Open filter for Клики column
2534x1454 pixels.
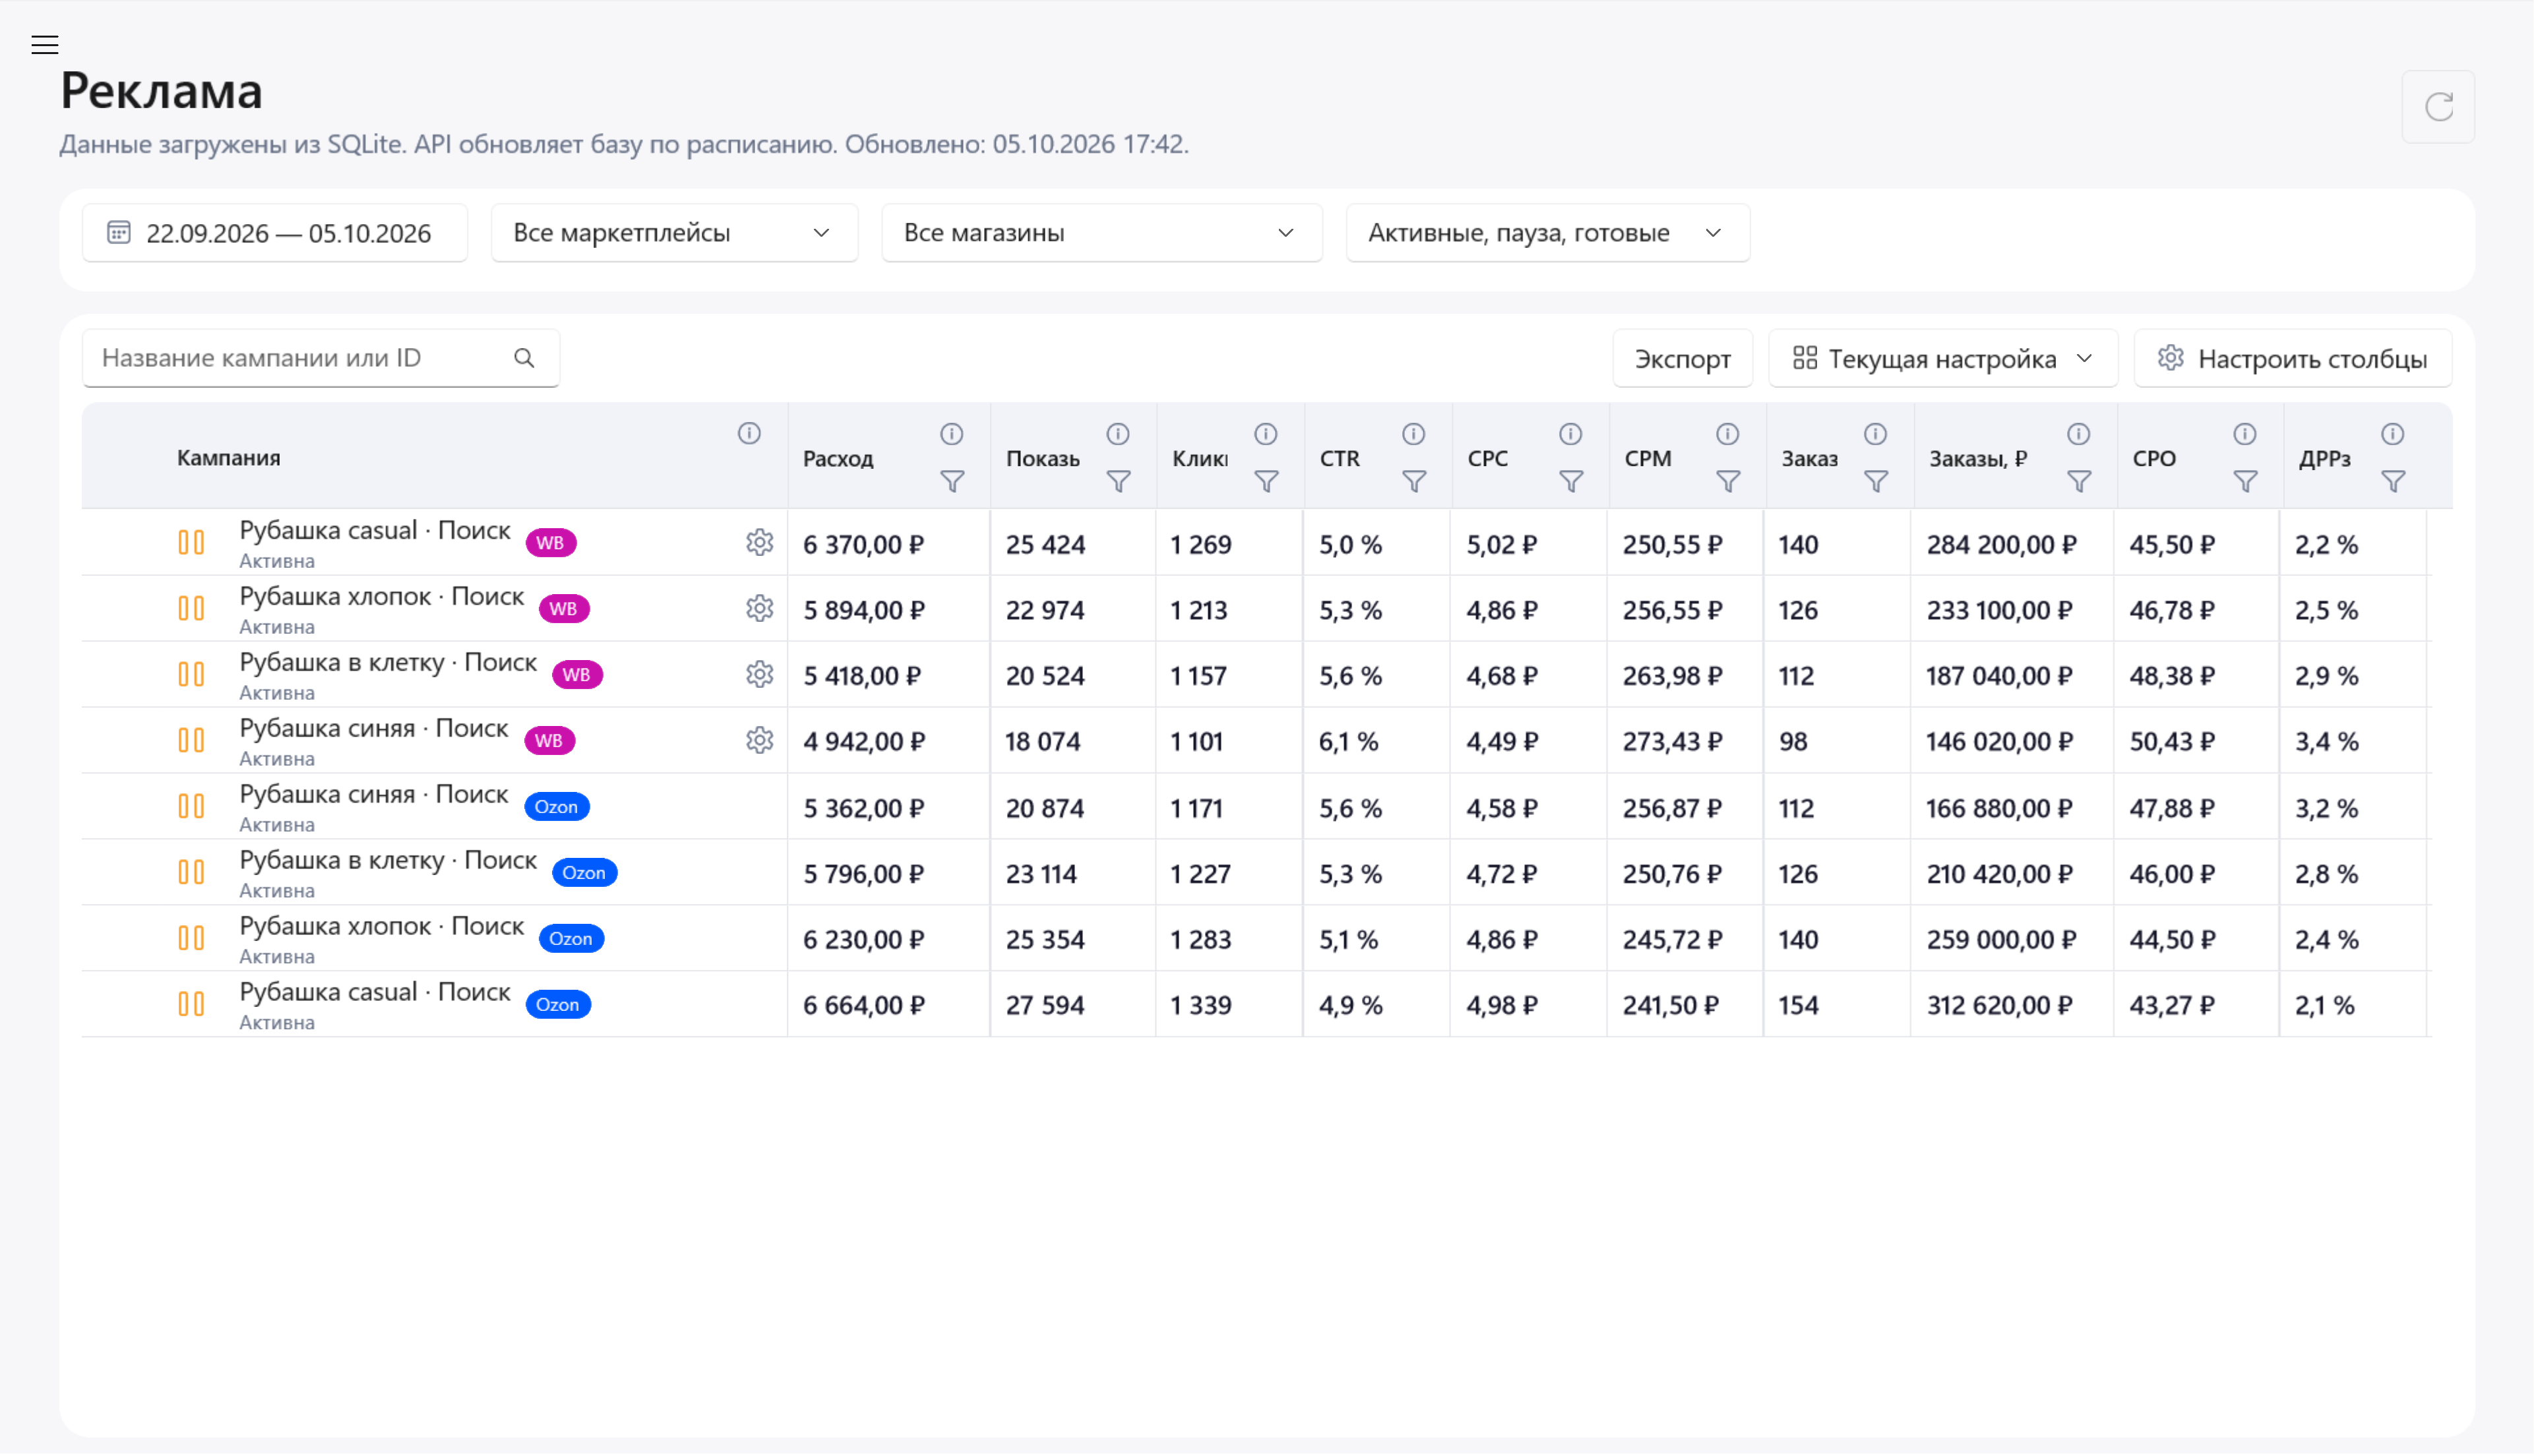[1266, 482]
